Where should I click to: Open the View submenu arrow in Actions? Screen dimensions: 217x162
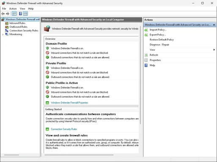214,50
